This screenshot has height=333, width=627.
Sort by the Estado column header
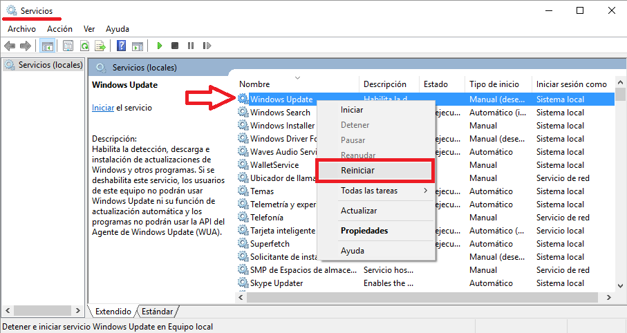(442, 84)
